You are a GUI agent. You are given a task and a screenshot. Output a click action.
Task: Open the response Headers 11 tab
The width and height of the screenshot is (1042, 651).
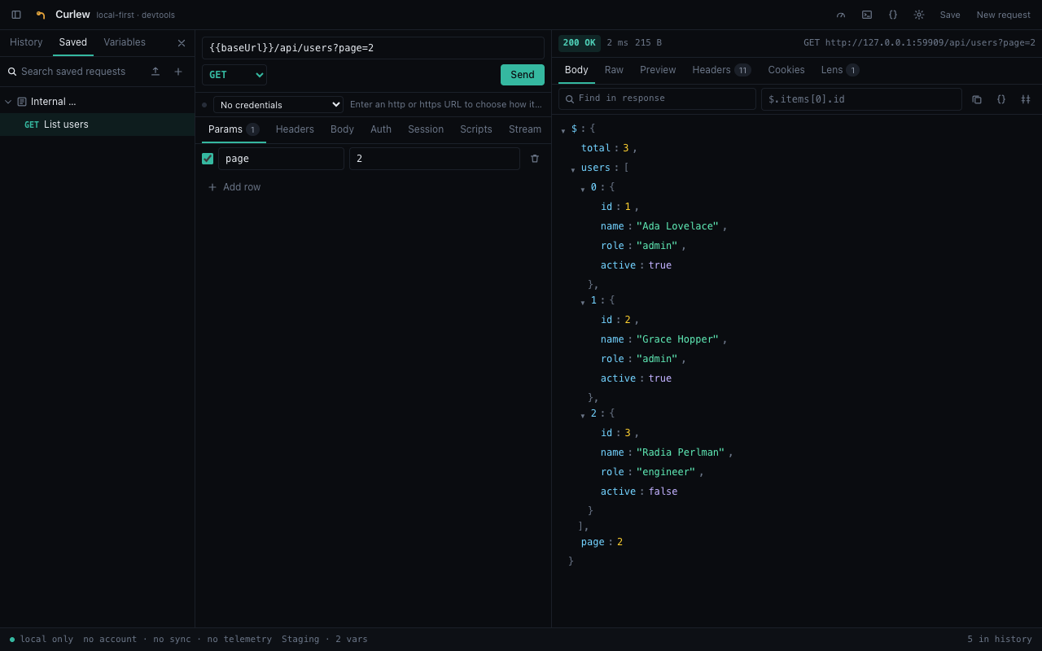(x=722, y=70)
